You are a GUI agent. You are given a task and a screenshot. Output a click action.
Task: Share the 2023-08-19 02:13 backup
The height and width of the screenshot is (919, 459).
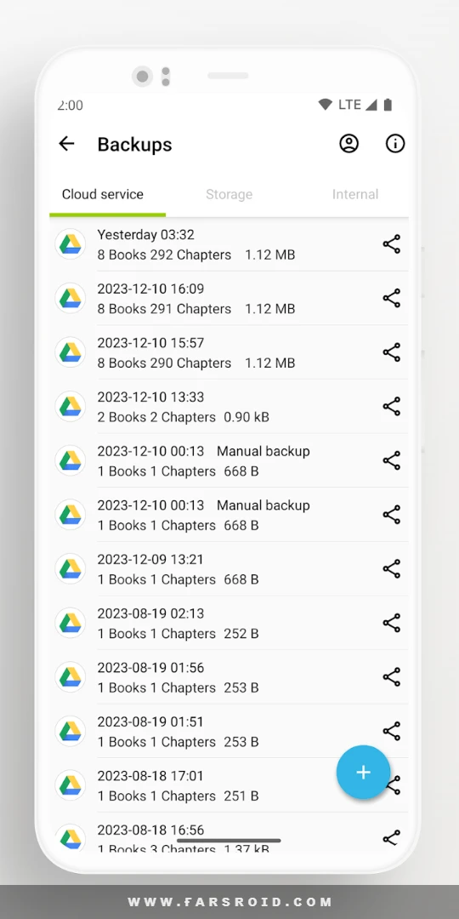(392, 623)
